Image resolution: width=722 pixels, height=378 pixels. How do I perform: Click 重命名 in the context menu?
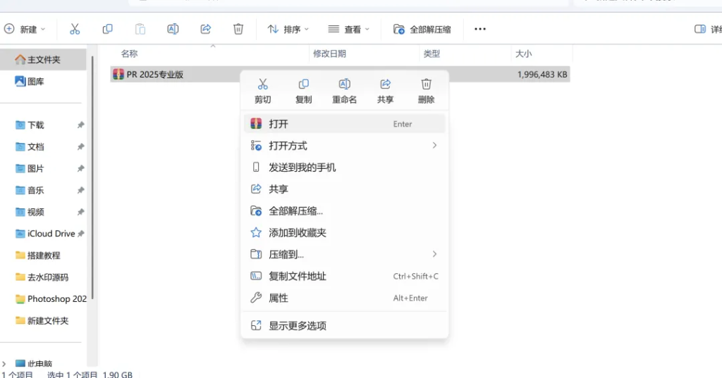pyautogui.click(x=344, y=91)
